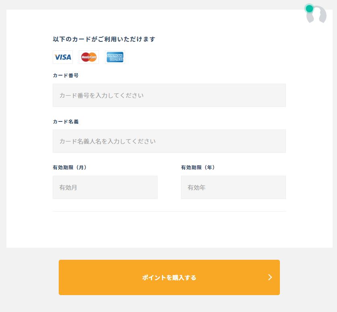Focus the カード番号 input field
The image size is (337, 312).
[x=169, y=95]
